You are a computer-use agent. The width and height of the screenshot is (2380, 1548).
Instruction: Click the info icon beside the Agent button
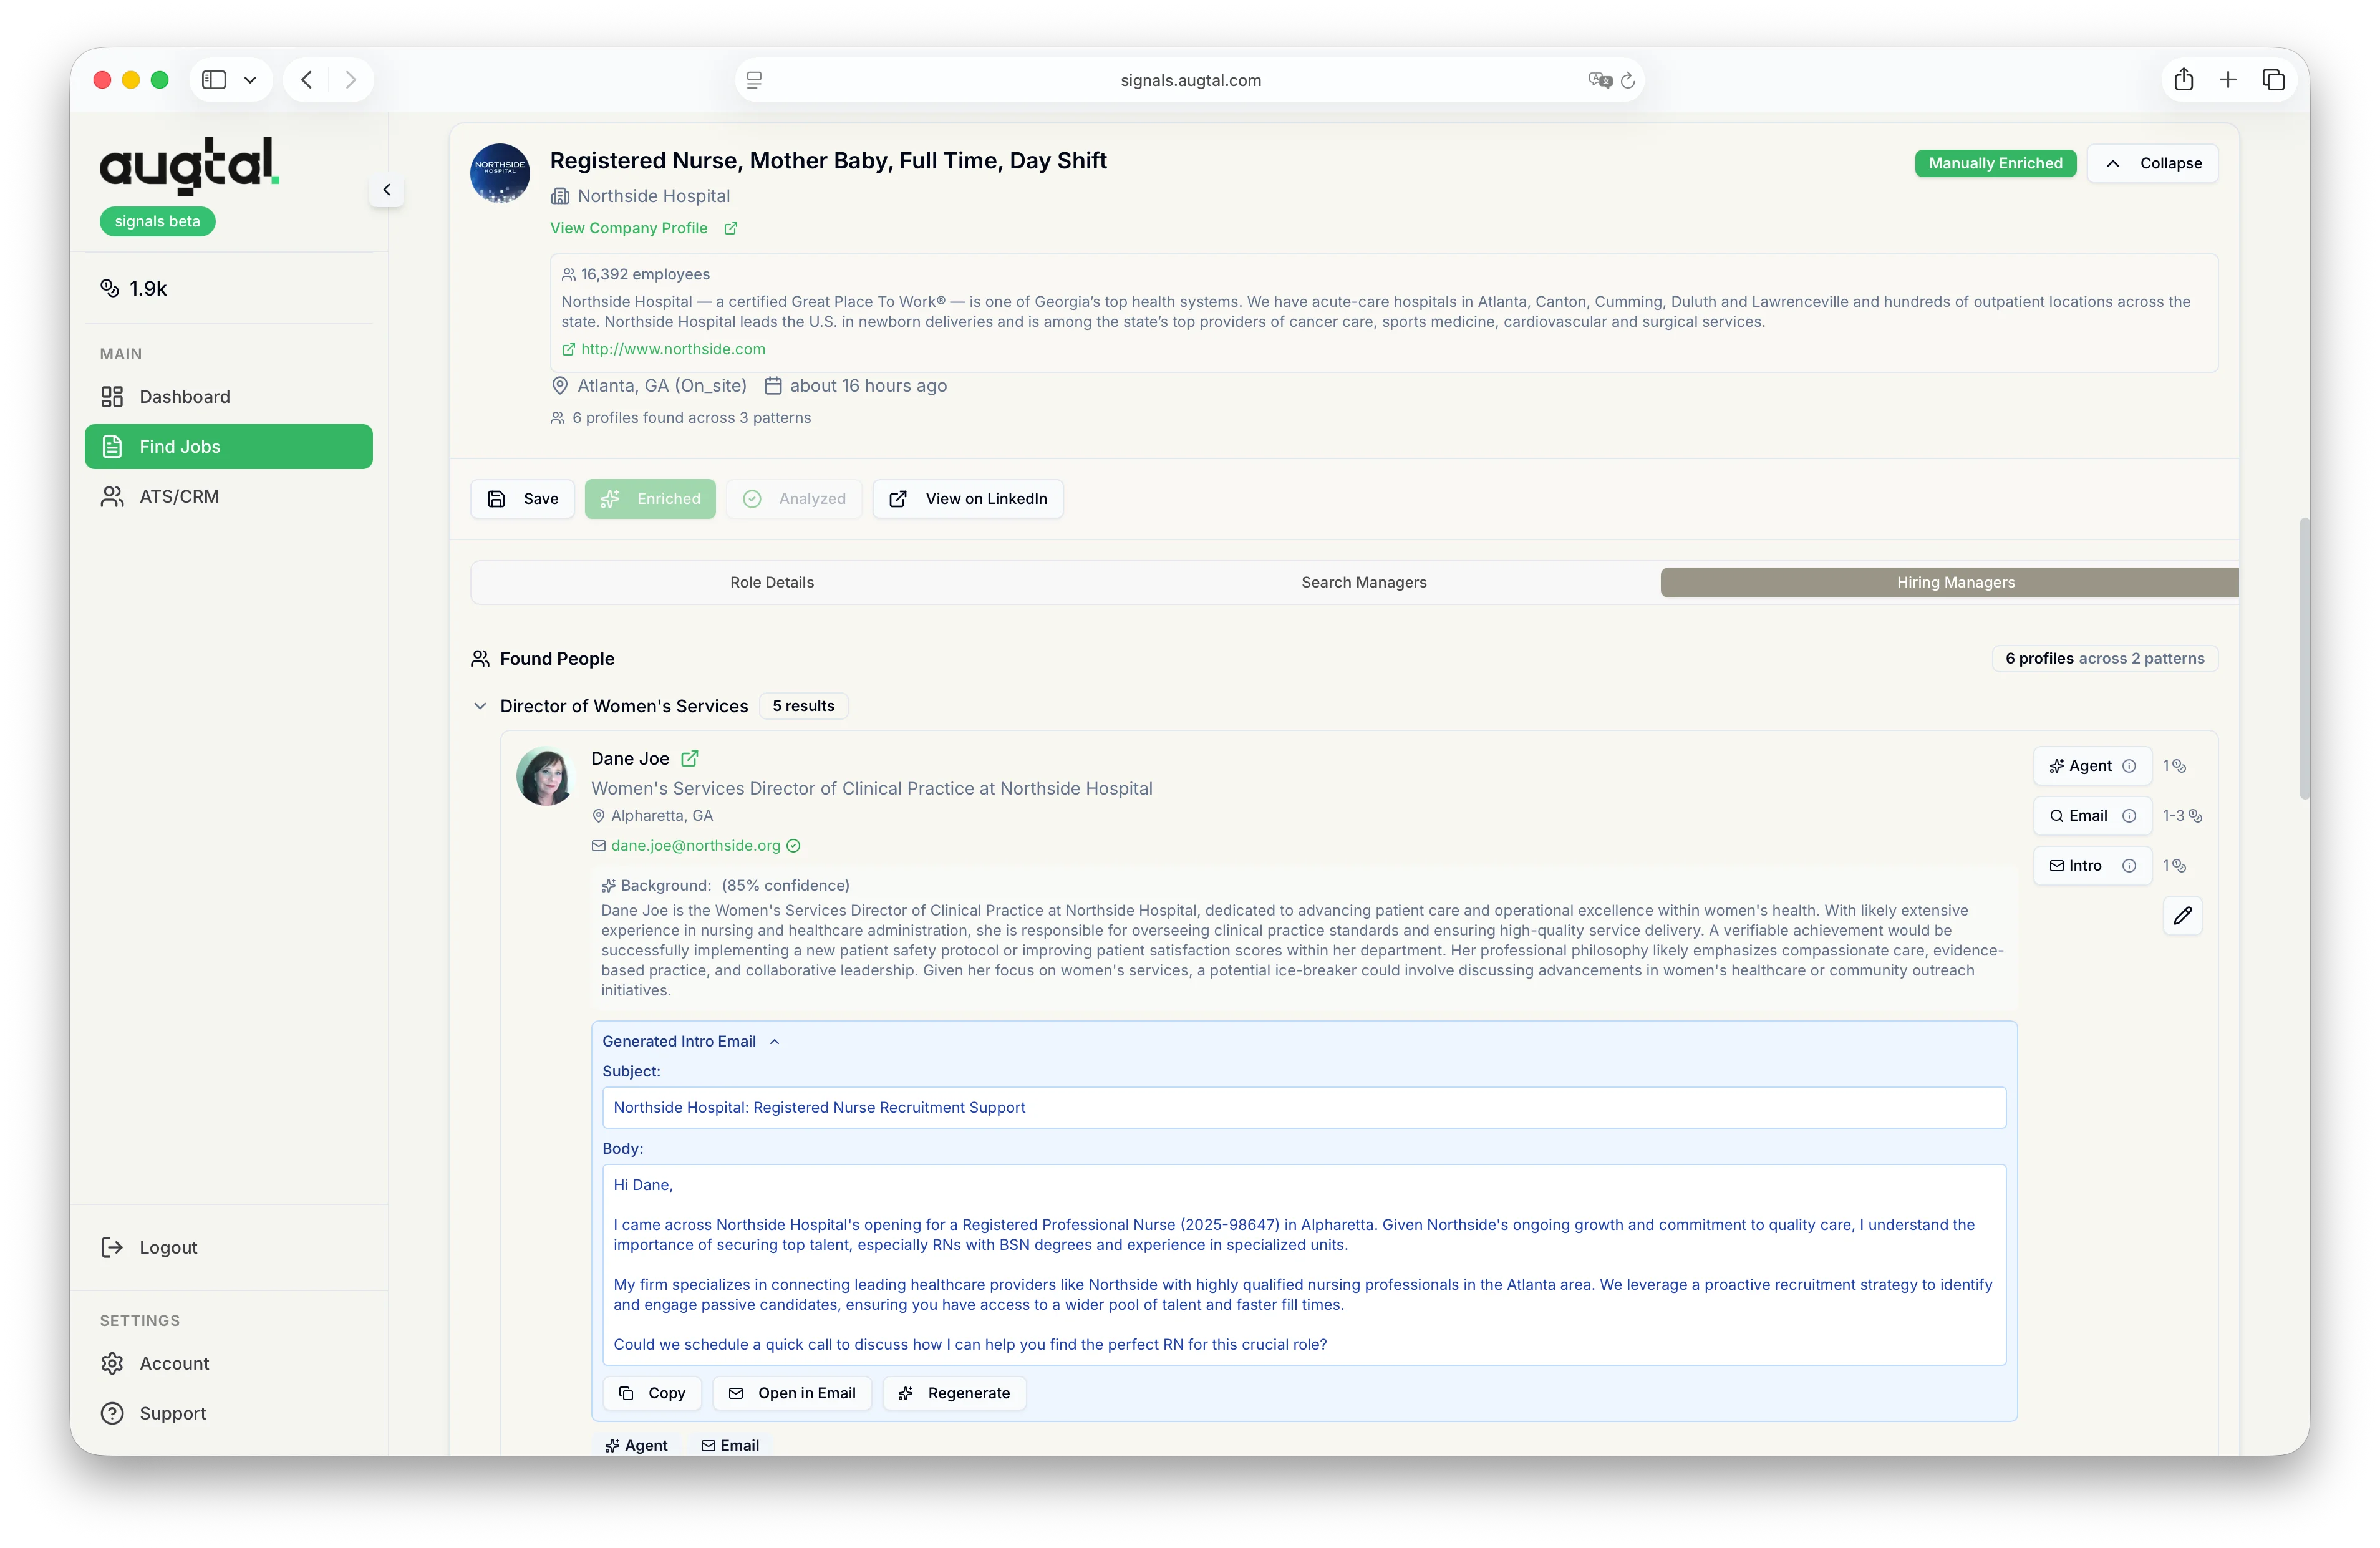(x=2131, y=766)
